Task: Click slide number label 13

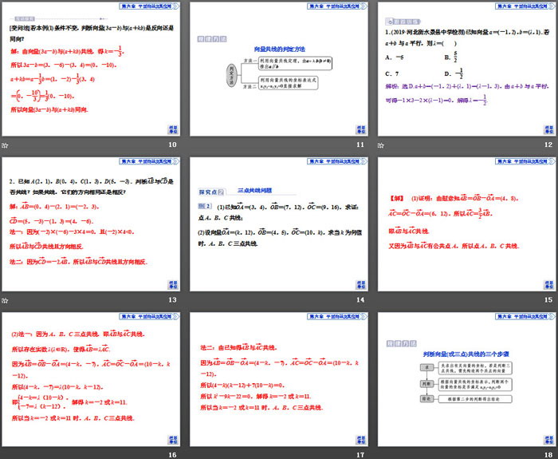Action: 173,299
